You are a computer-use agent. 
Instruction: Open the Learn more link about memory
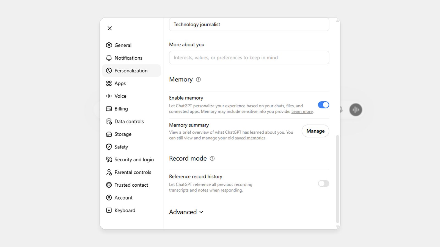[x=302, y=111]
